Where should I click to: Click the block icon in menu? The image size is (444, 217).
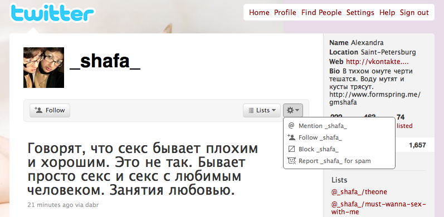(291, 149)
